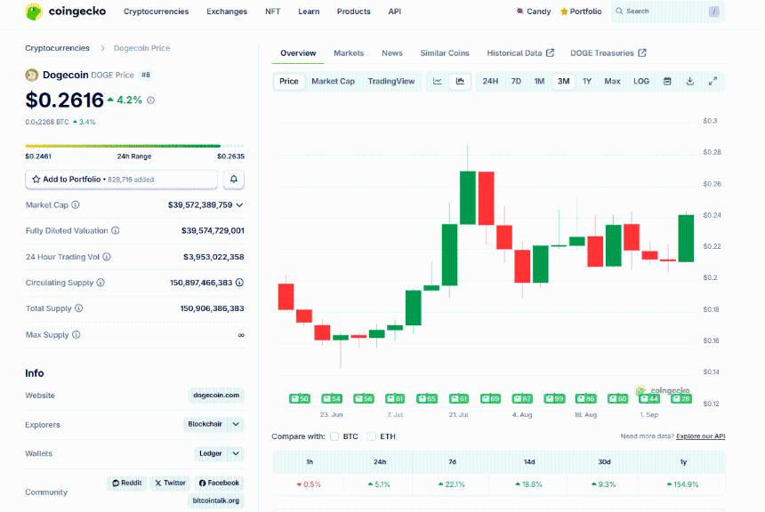The width and height of the screenshot is (765, 512).
Task: Click the Explore our API link
Action: (x=701, y=436)
